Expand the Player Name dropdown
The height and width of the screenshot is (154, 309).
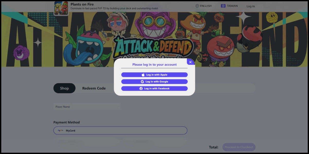coord(96,107)
